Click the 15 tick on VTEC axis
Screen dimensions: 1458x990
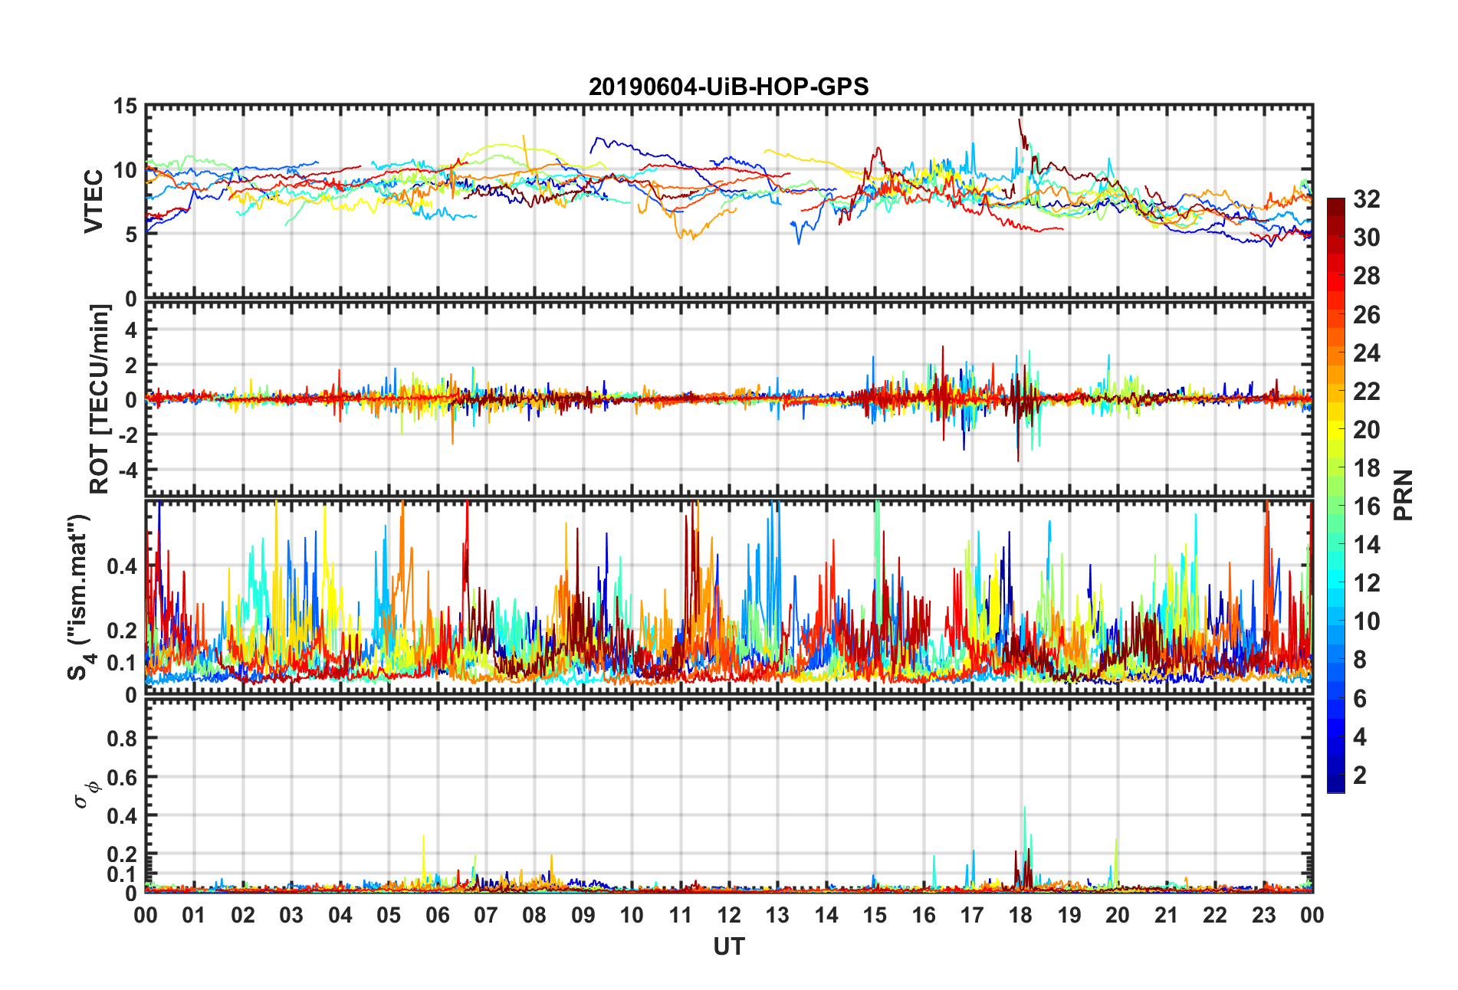(125, 107)
